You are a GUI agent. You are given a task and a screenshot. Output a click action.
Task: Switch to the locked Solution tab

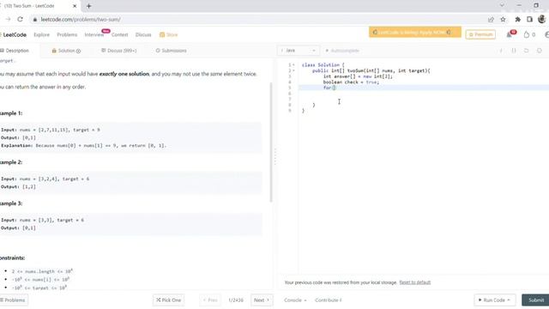(x=66, y=51)
